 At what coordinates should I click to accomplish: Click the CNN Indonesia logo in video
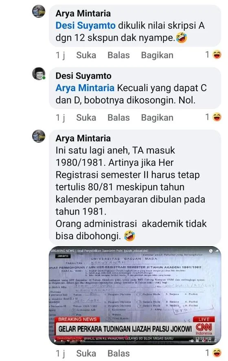click(x=204, y=329)
